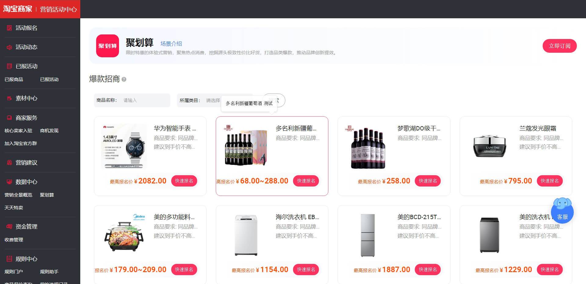Image resolution: width=586 pixels, height=284 pixels.
Task: Click the 海尔洗衣机 product image
Action: coord(246,236)
